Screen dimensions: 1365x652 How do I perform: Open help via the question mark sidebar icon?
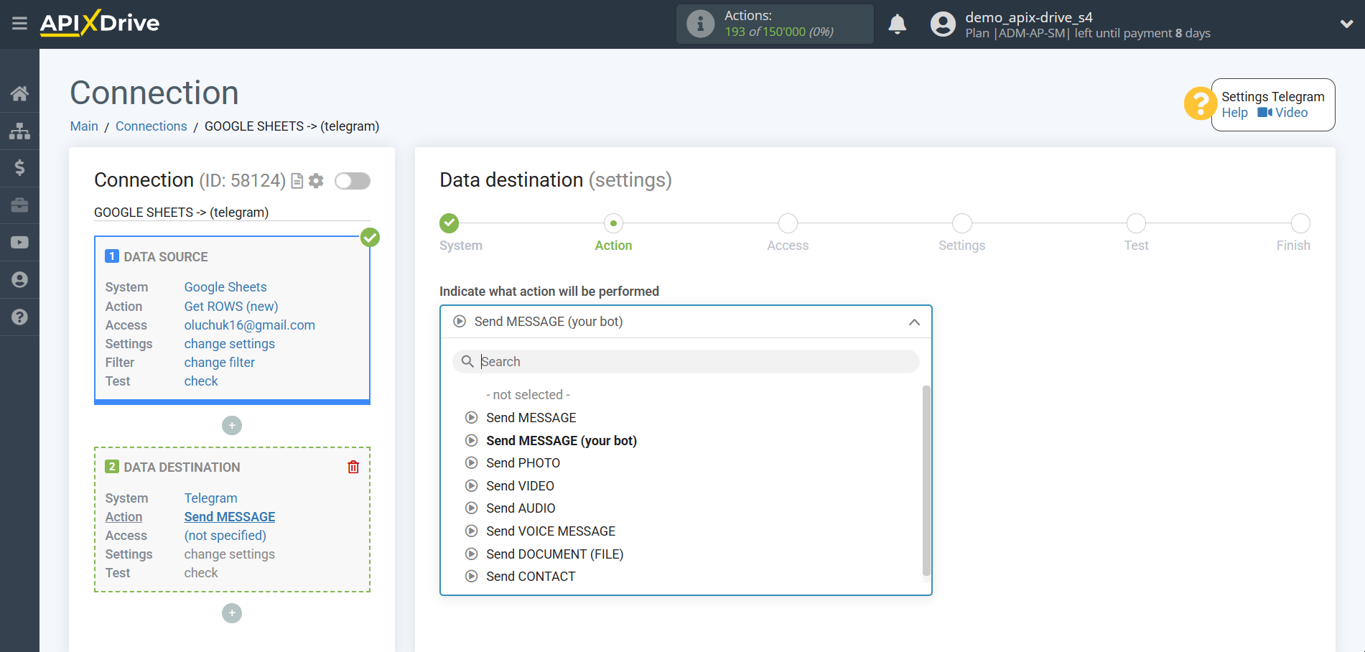click(19, 317)
